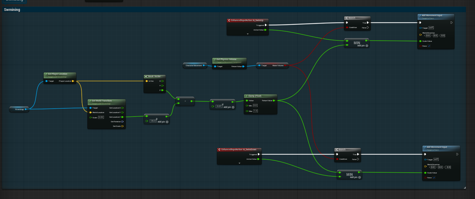
Task: Click the Clamp (Float) function icon
Action: tap(246, 96)
